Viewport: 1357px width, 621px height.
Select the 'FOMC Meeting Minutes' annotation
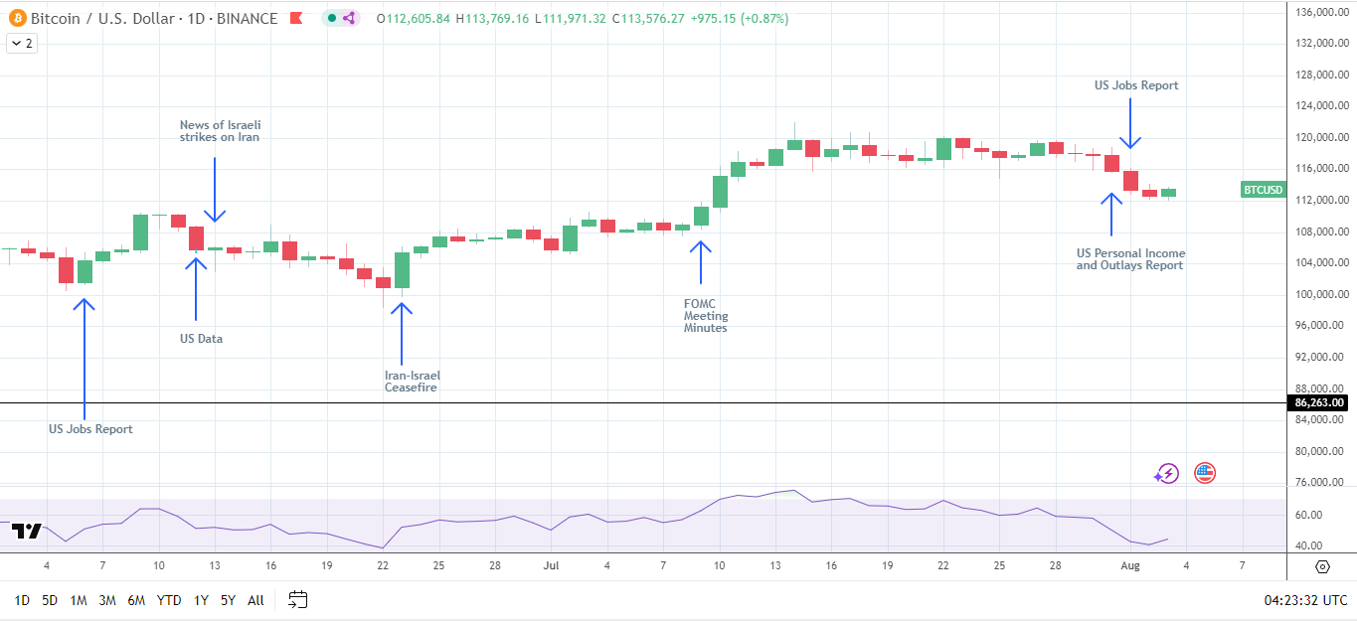pos(706,316)
